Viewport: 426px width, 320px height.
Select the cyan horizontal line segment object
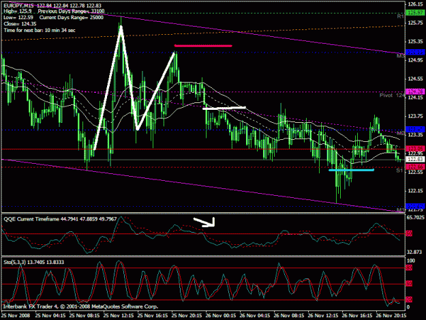tap(351, 170)
